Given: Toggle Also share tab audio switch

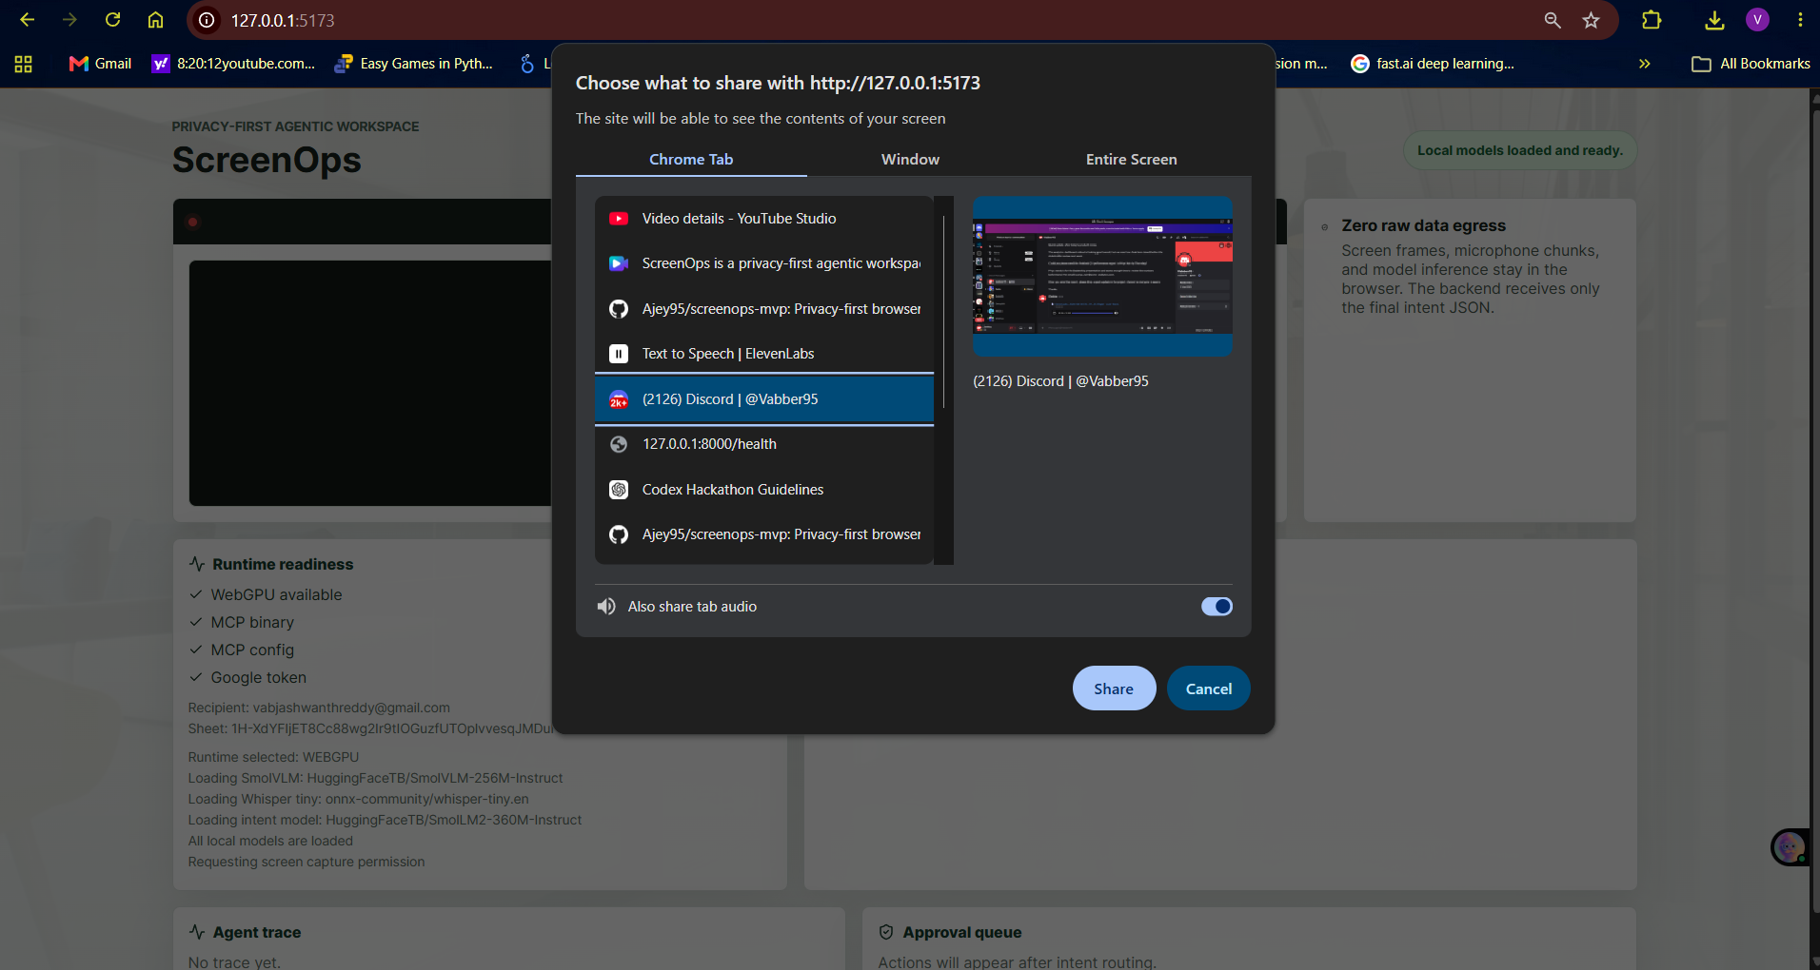Looking at the screenshot, I should [1217, 607].
